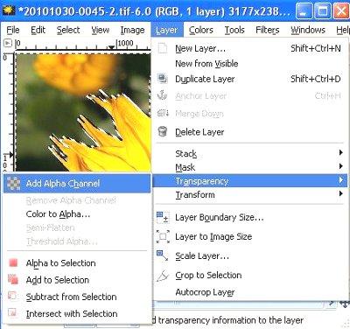Click the Crop to Selection knife icon
Viewport: 350px width, 329px height.
coord(163,275)
